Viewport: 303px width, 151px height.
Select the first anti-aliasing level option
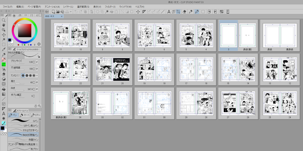23,75
